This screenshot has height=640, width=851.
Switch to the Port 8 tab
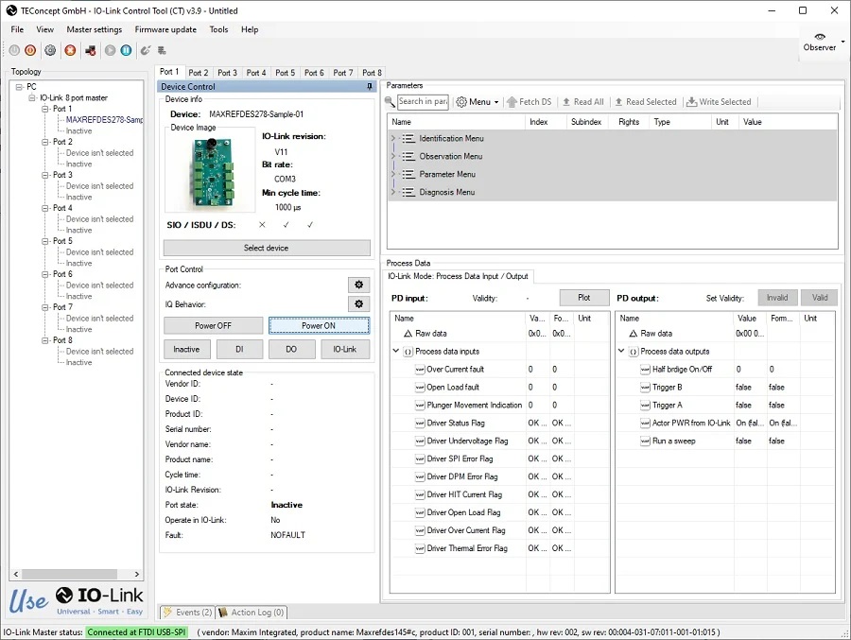tap(372, 73)
